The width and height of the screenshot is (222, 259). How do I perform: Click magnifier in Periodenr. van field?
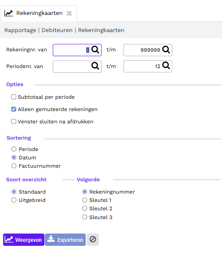click(95, 66)
